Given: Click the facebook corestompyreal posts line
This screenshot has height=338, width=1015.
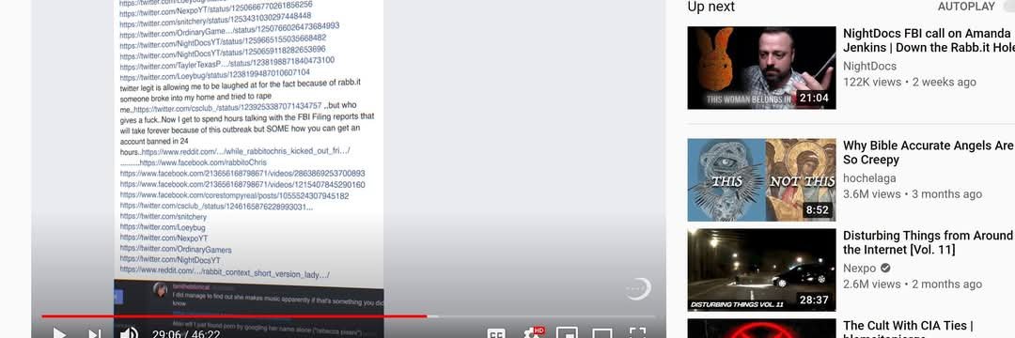Looking at the screenshot, I should 234,195.
